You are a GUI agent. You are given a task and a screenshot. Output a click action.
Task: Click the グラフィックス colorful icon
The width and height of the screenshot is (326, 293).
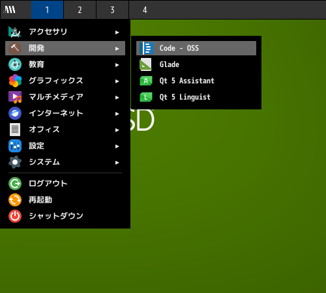pyautogui.click(x=15, y=81)
